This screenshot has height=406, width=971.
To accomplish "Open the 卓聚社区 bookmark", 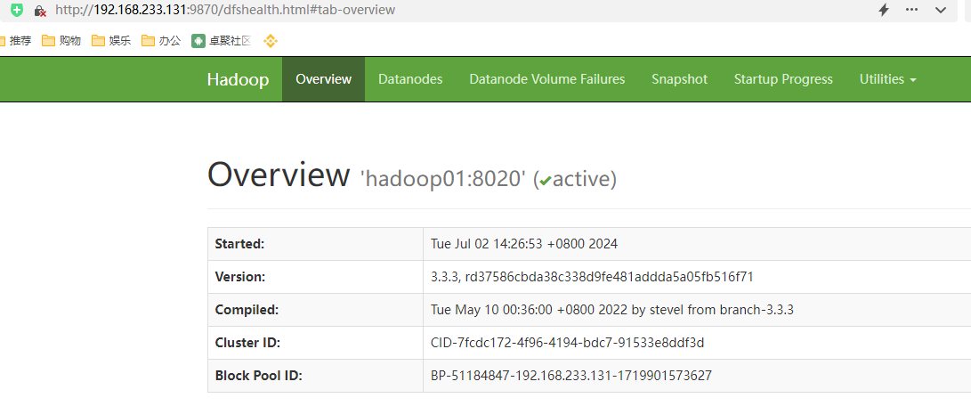I will pyautogui.click(x=221, y=41).
